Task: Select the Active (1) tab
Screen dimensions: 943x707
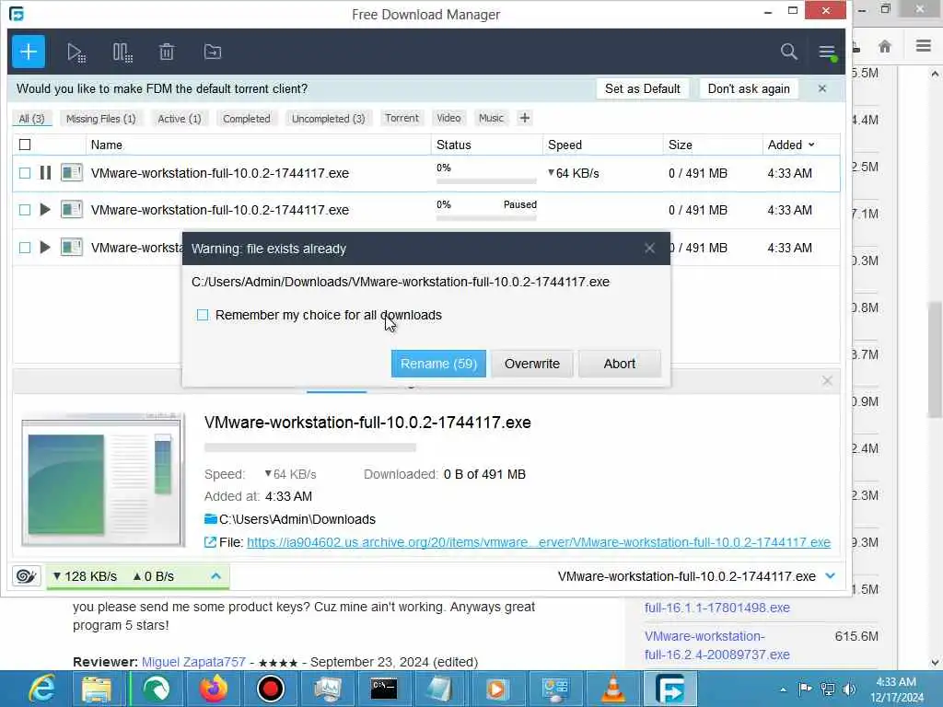Action: pos(180,119)
